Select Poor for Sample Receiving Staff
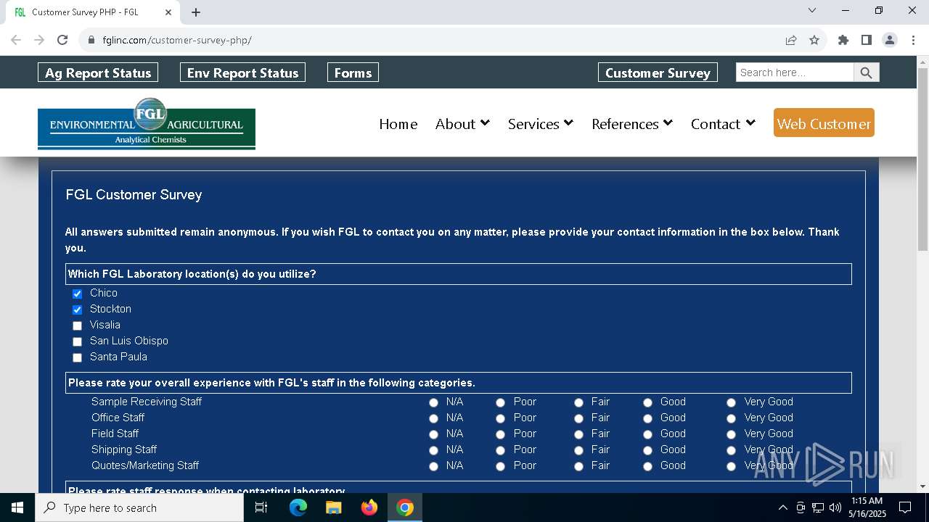Image resolution: width=929 pixels, height=522 pixels. point(500,402)
